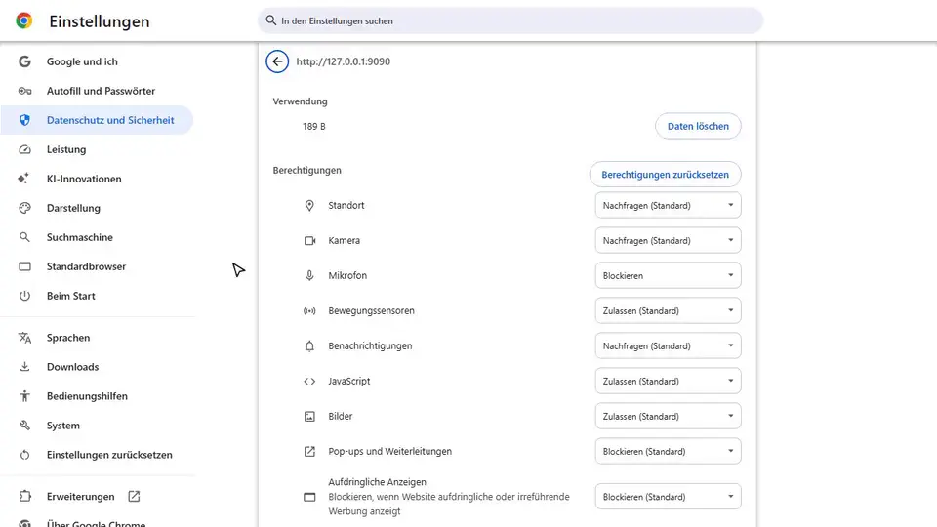Screen dimensions: 937x527
Task: Click the Erweiterungen puzzle icon
Action: (24, 496)
